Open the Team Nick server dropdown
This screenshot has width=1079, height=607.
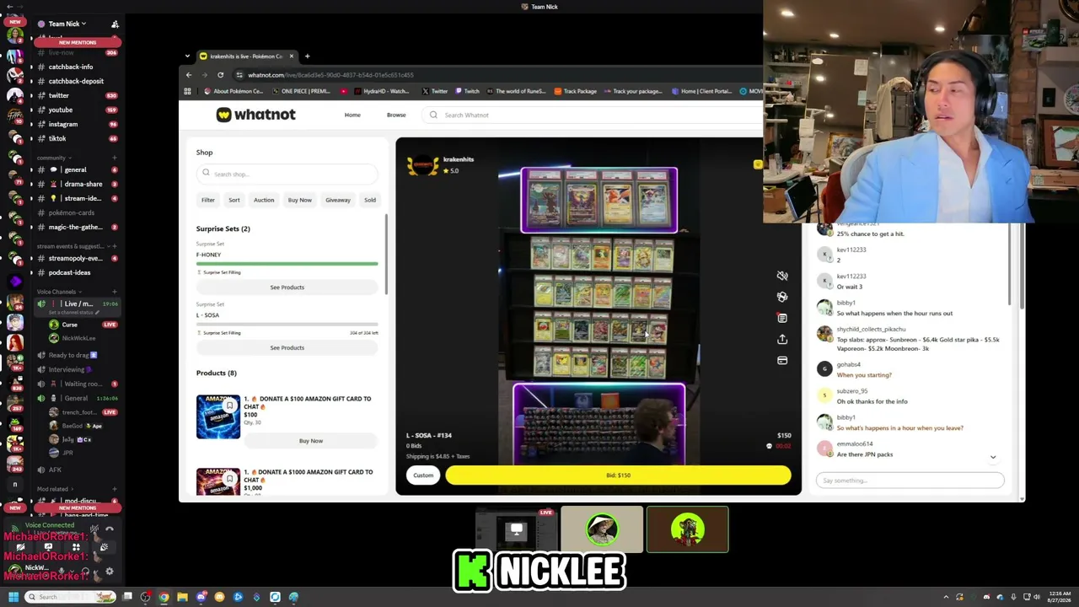tap(67, 24)
